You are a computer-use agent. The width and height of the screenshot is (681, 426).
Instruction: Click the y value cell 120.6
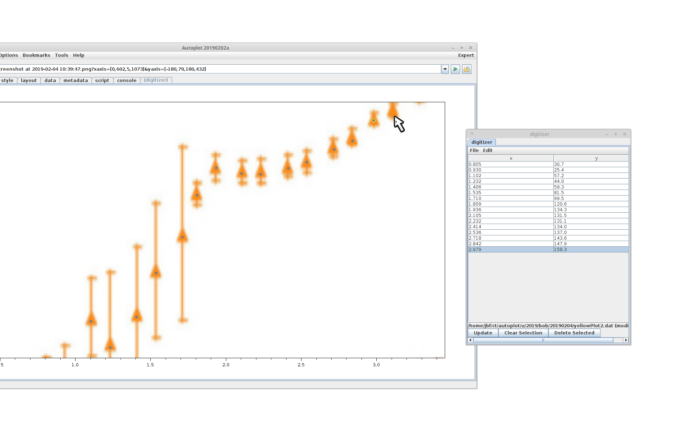tap(591, 204)
